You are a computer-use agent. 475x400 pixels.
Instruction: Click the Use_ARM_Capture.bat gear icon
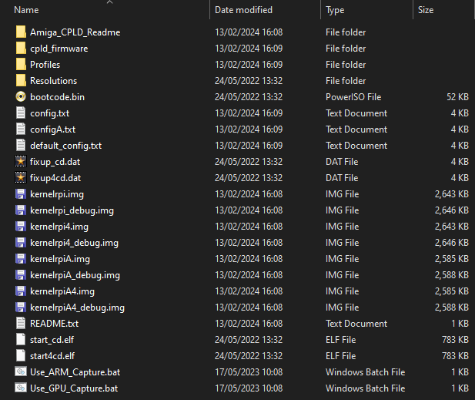tap(21, 372)
